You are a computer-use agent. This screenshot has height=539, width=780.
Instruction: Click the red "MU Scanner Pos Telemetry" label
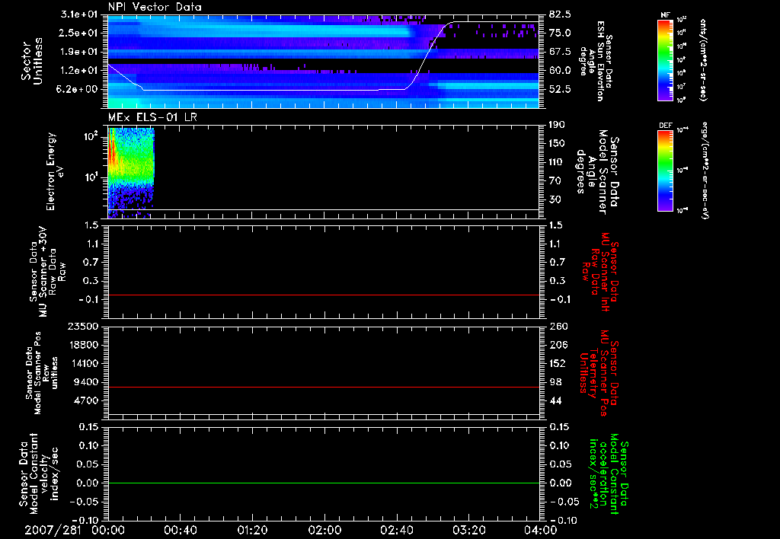click(599, 373)
